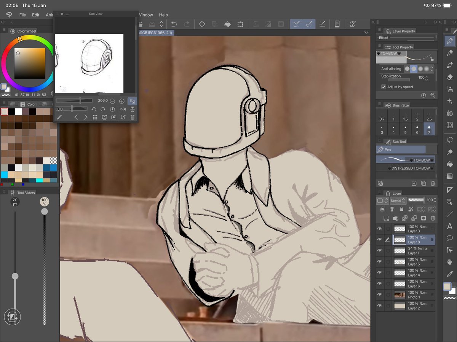Image resolution: width=457 pixels, height=342 pixels.
Task: Select the Airbrush tool
Action: click(x=450, y=89)
